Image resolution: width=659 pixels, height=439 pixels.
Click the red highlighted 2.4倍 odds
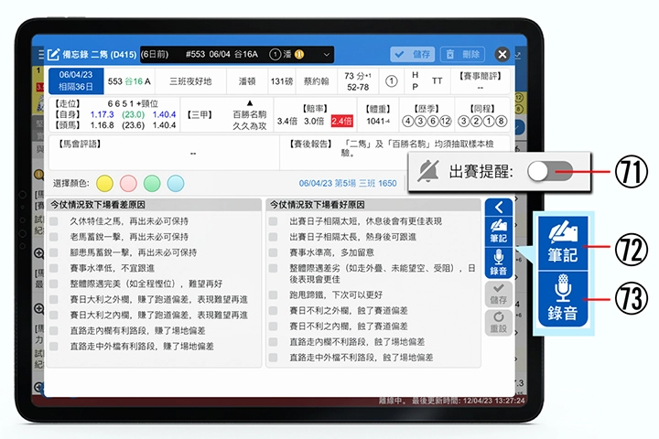[341, 121]
